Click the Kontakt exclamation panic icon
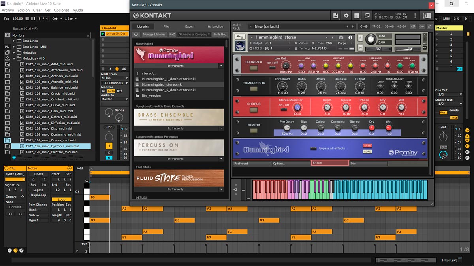The image size is (474, 266). tap(415, 15)
